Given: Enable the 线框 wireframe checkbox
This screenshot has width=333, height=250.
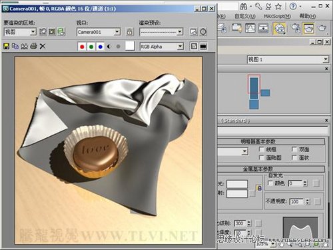Looking at the screenshot, I should 262,149.
